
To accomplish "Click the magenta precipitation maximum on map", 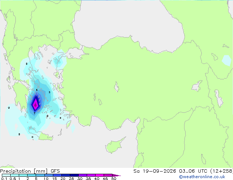I will (x=36, y=104).
